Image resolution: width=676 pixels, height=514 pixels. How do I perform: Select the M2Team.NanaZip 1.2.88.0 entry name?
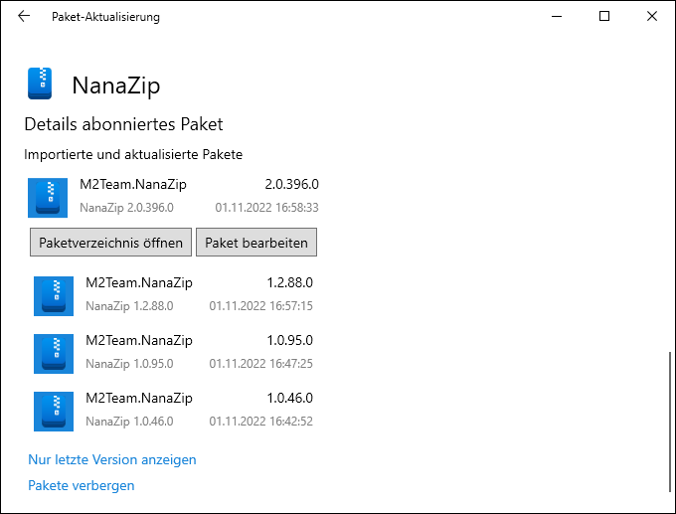pyautogui.click(x=139, y=282)
